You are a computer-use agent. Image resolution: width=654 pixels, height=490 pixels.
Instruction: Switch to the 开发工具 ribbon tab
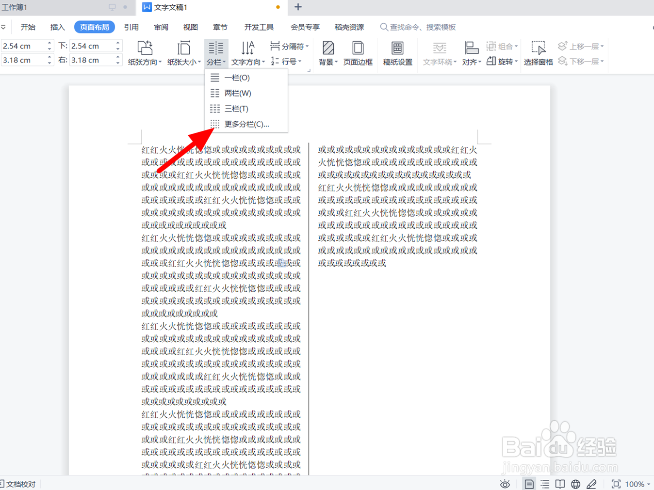point(259,27)
